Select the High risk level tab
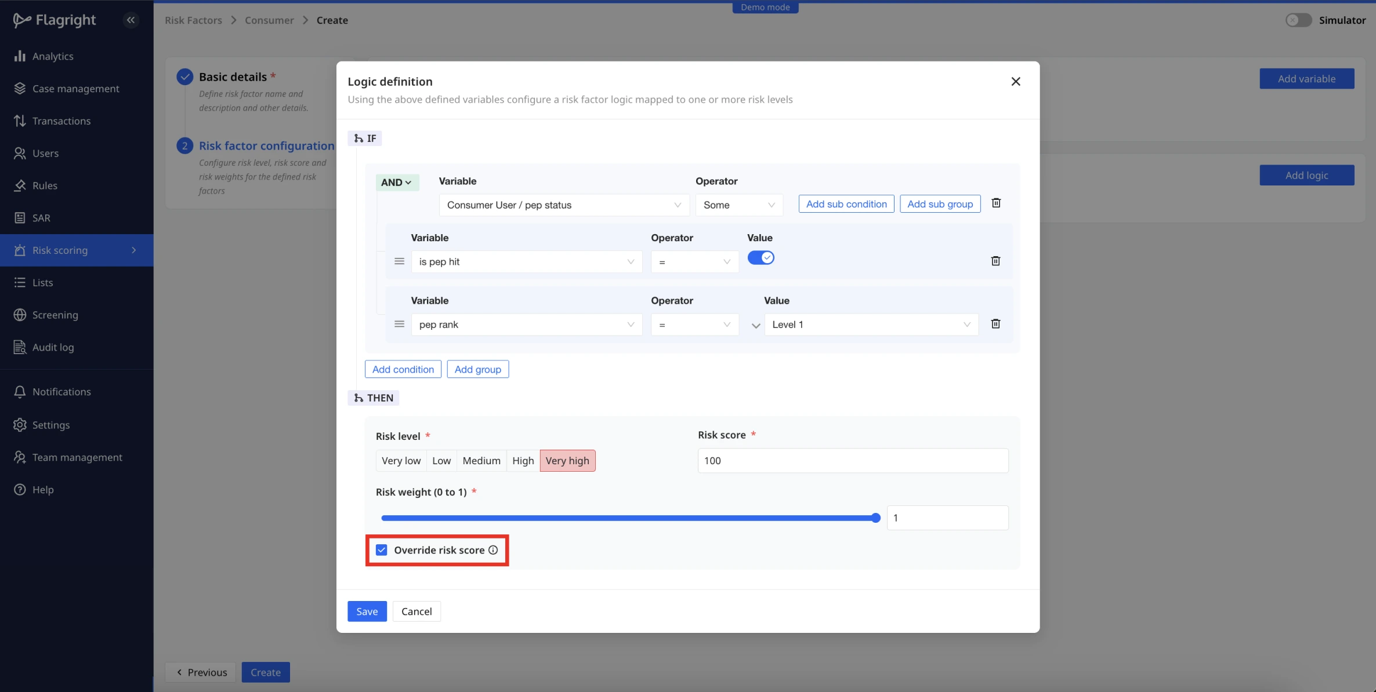The width and height of the screenshot is (1376, 692). pyautogui.click(x=523, y=461)
